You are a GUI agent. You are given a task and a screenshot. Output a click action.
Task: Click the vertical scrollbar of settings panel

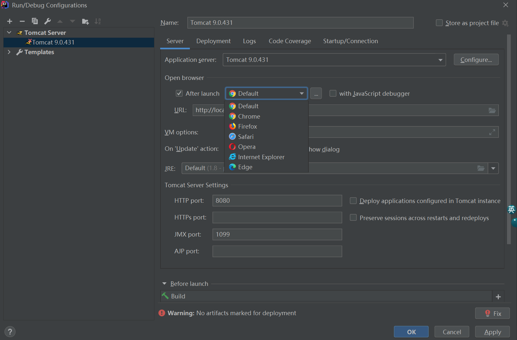point(509,139)
